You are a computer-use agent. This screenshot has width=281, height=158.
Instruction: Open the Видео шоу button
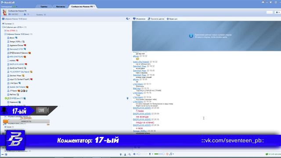click(172, 19)
